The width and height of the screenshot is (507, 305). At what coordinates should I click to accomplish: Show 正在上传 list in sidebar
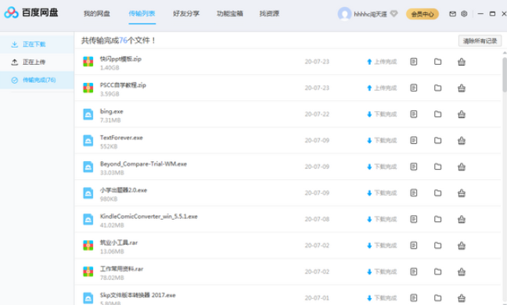pyautogui.click(x=37, y=62)
